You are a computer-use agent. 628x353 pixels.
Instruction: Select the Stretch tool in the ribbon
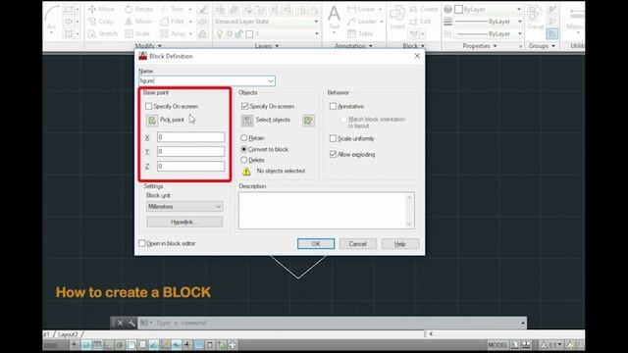103,33
